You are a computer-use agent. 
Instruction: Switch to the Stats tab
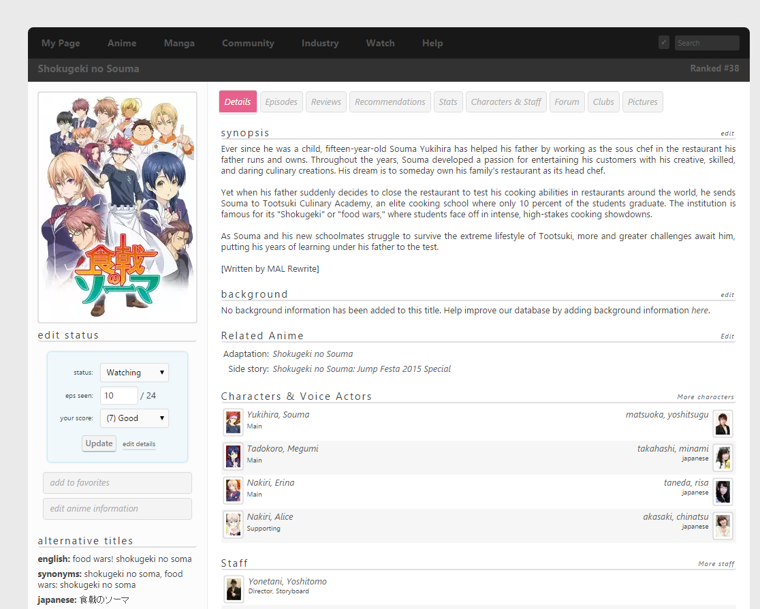(x=448, y=101)
